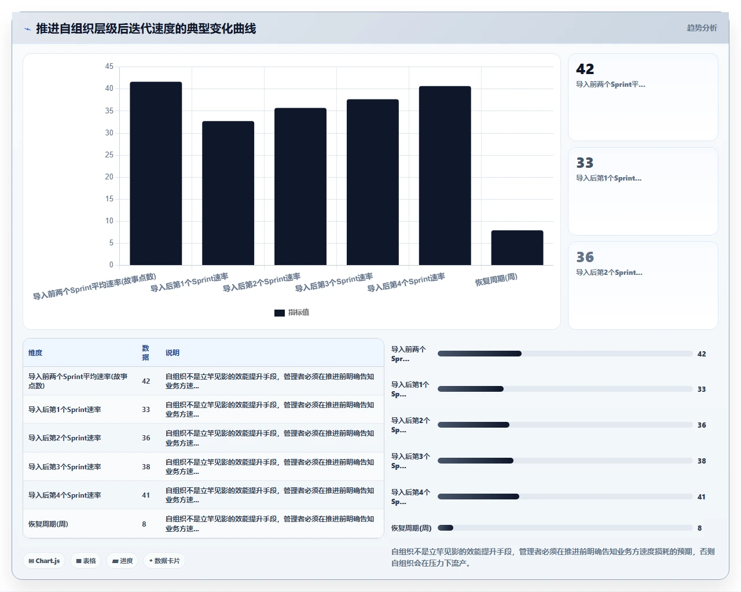The width and height of the screenshot is (741, 592).
Task: Click value 36 in the table
Action: [x=146, y=438]
